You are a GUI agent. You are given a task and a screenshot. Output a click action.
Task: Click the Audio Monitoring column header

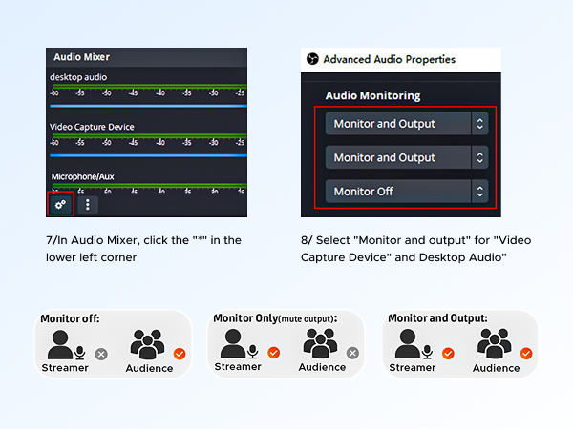[x=372, y=95]
